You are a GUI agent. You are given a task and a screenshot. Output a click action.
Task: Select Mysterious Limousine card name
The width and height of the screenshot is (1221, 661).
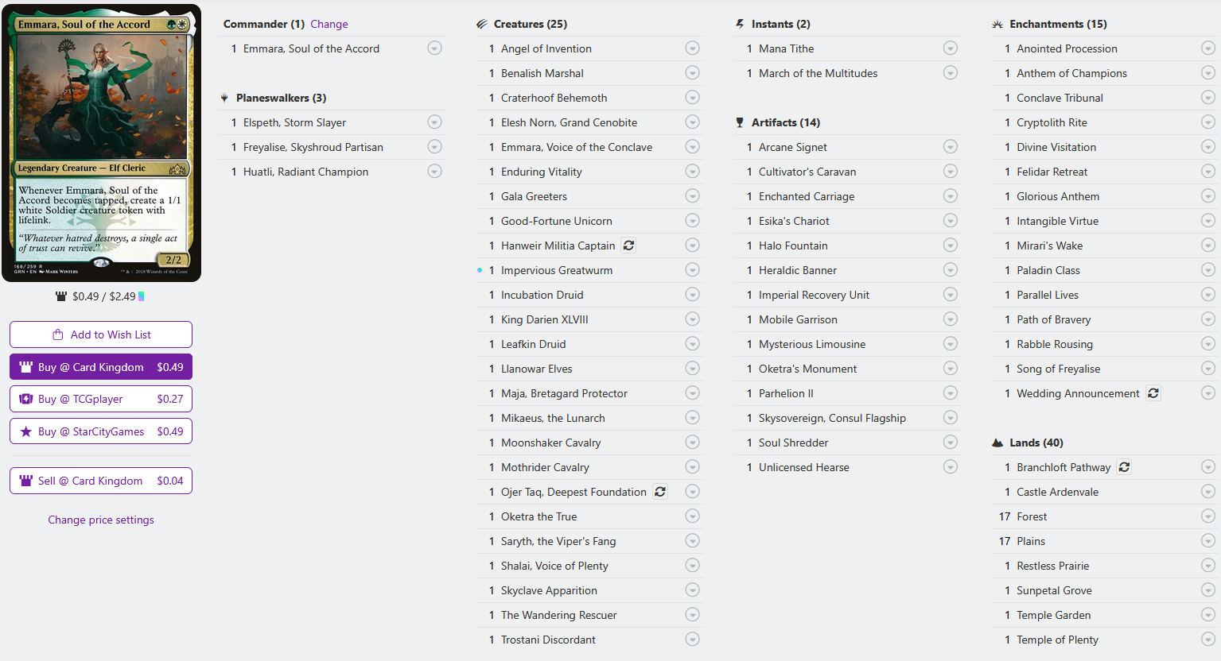812,344
